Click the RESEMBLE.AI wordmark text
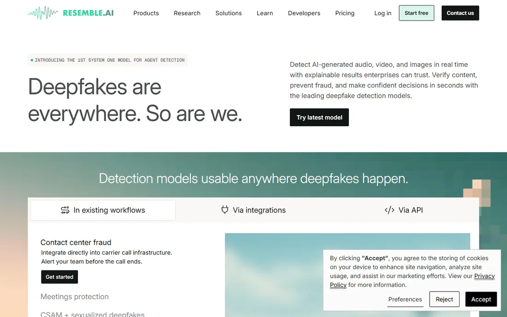The height and width of the screenshot is (317, 507). coord(88,13)
